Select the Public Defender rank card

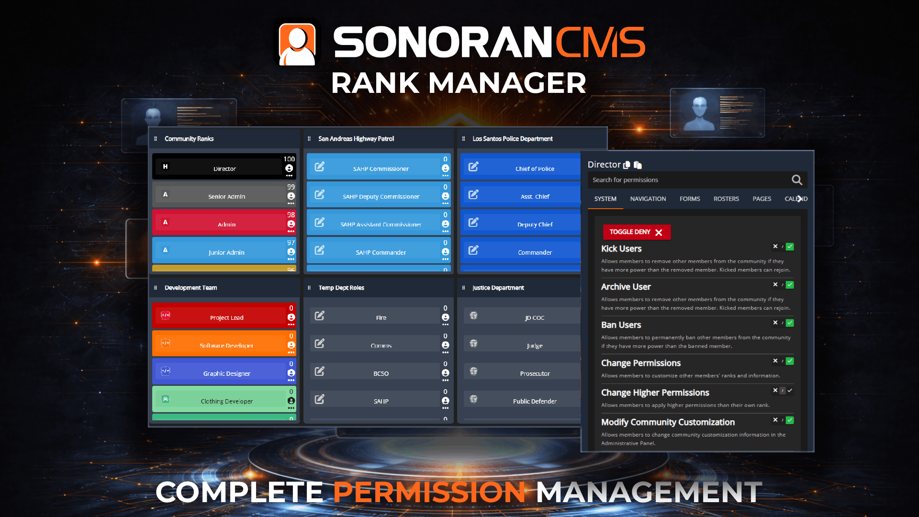[x=521, y=399]
